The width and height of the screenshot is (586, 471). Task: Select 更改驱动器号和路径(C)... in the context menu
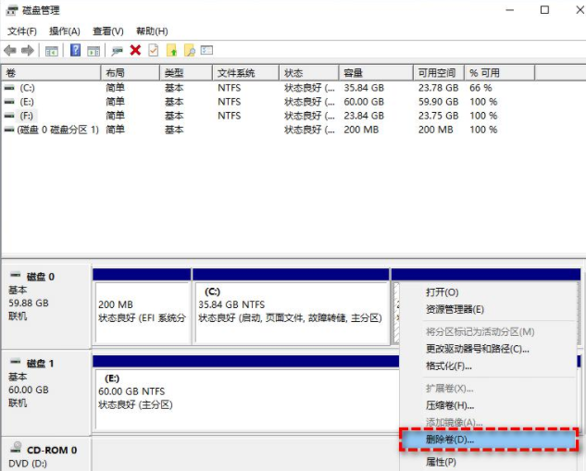click(x=488, y=349)
